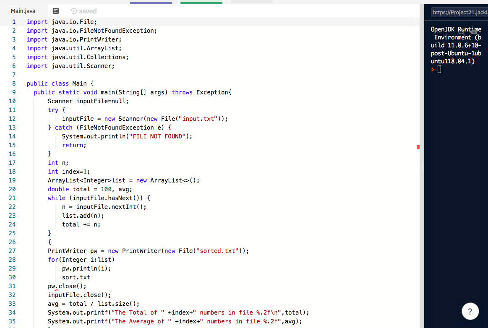The height and width of the screenshot is (328, 488).
Task: Click line number 21 in gutter
Action: pos(12,198)
